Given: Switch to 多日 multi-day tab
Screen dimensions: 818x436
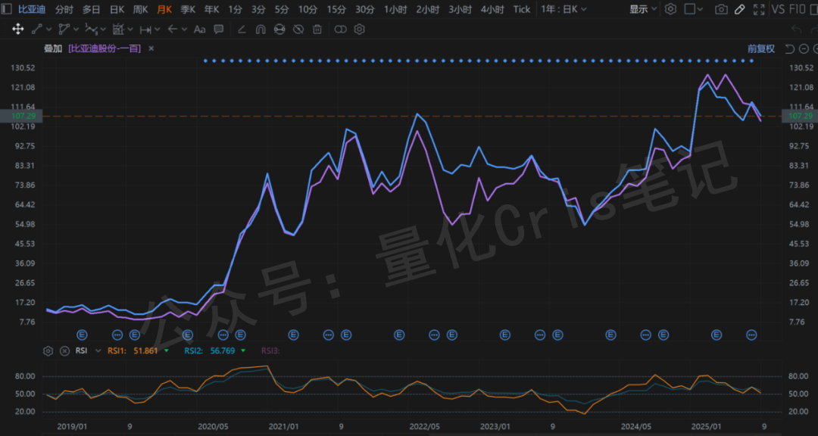Looking at the screenshot, I should (92, 9).
